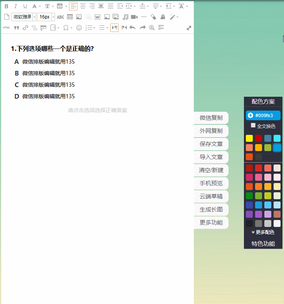Open the 更多功能 menu
The height and width of the screenshot is (304, 284).
(211, 222)
